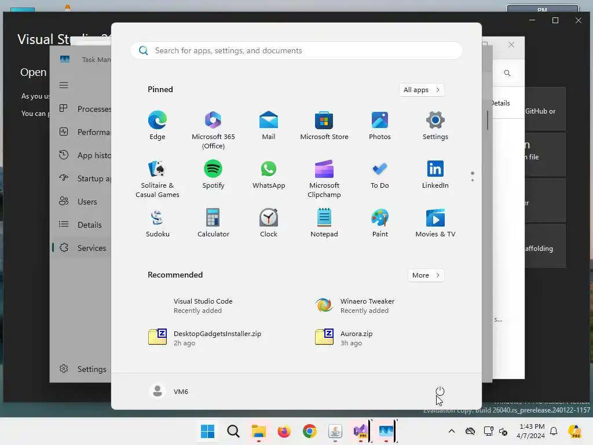Click the Windows Start button on taskbar
This screenshot has width=593, height=445.
tap(208, 431)
